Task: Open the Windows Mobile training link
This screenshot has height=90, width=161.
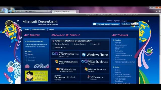Action: [120, 60]
